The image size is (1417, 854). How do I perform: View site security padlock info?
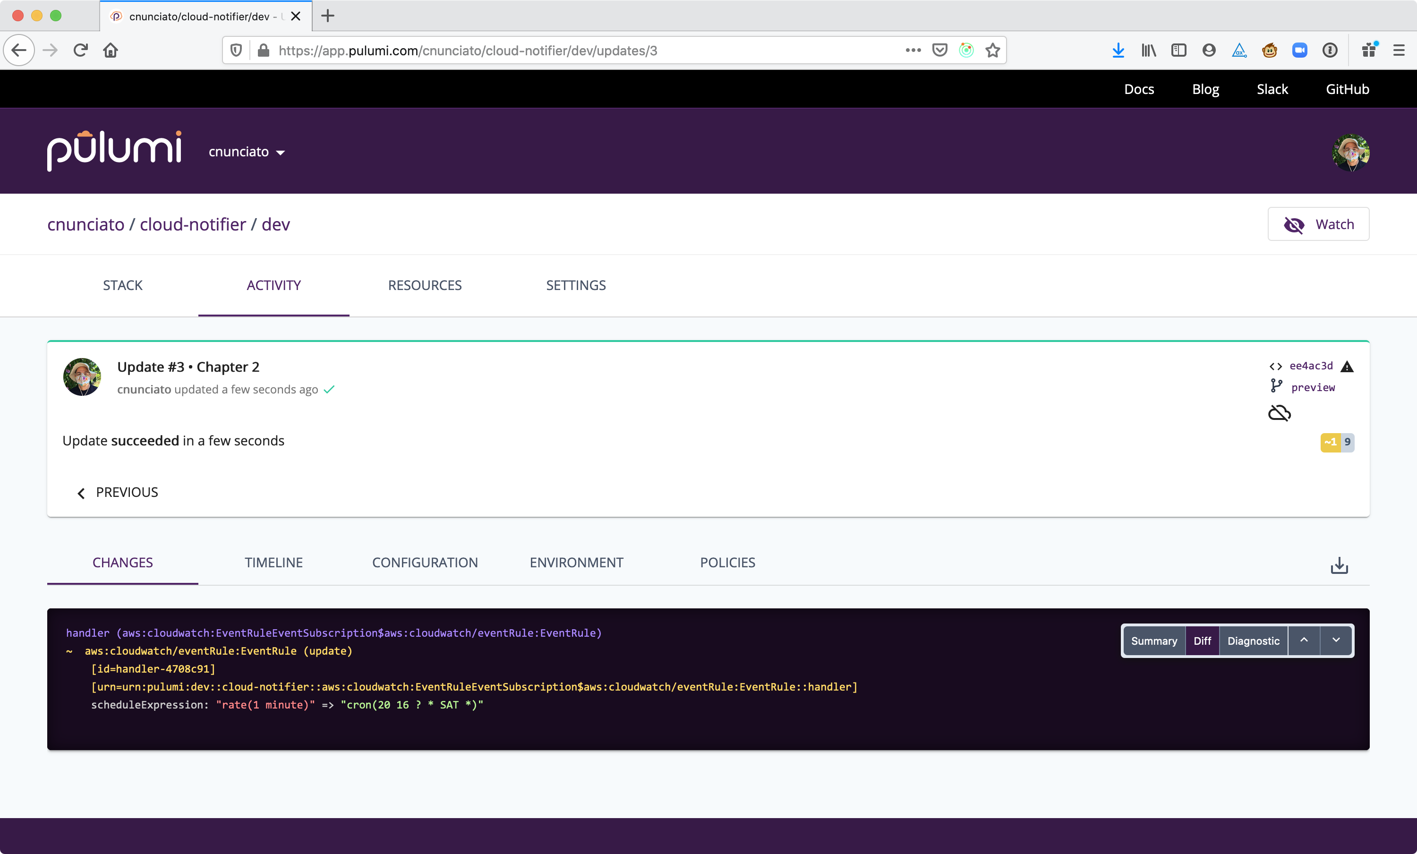pyautogui.click(x=264, y=51)
